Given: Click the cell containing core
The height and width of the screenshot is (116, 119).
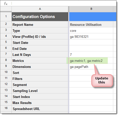Looking at the screenshot, I should pyautogui.click(x=91, y=31).
